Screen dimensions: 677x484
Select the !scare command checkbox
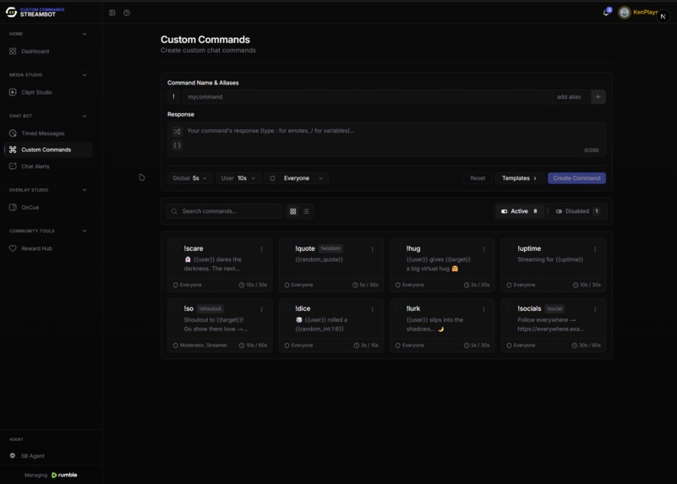click(175, 247)
